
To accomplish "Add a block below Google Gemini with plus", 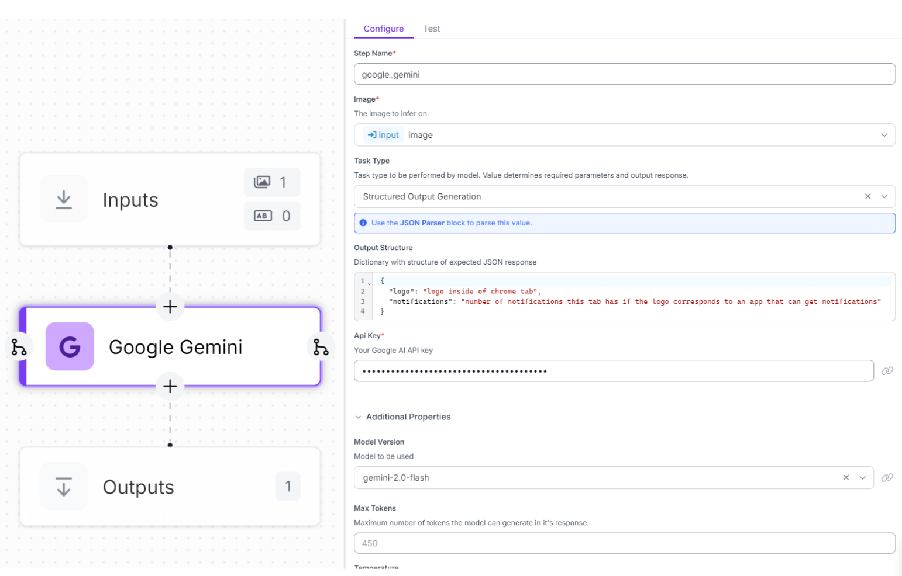I will (170, 386).
